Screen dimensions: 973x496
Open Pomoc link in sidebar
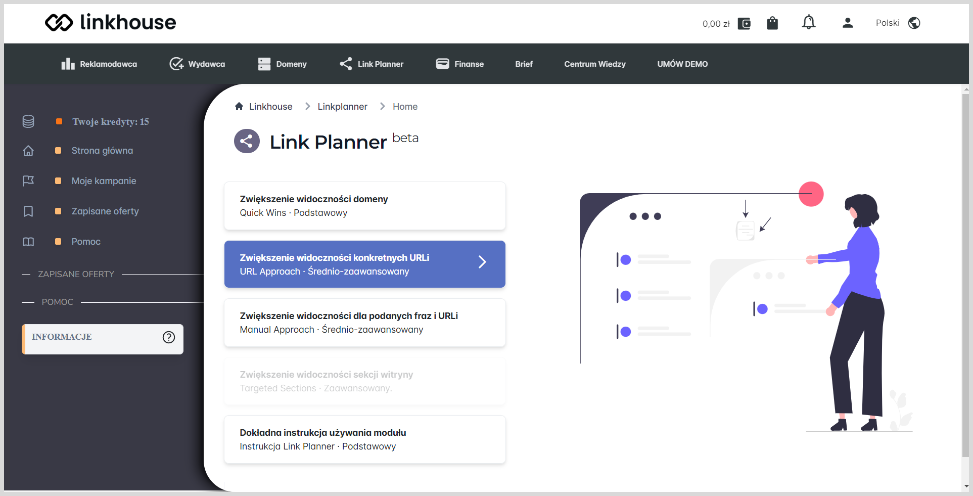coord(86,242)
